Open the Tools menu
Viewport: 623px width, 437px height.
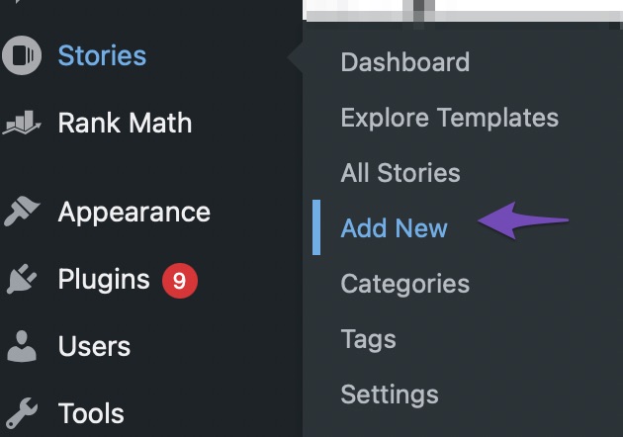coord(91,413)
